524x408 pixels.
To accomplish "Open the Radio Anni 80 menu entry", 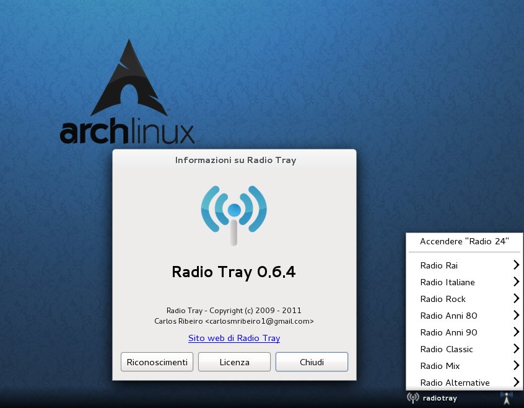I will [465, 316].
